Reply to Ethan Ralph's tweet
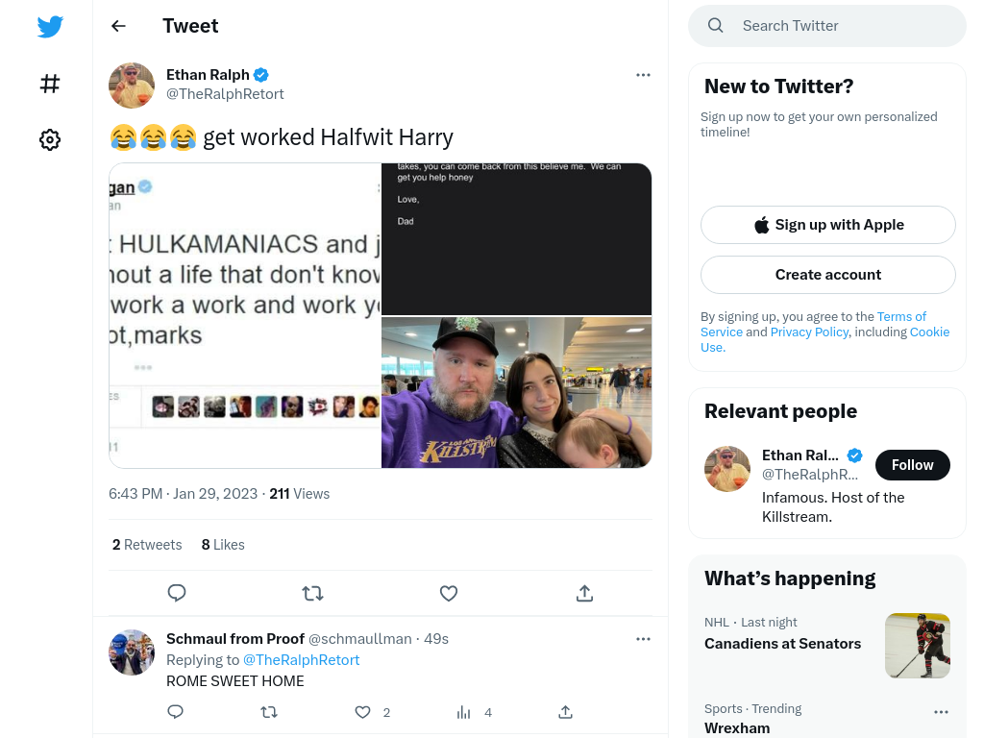The height and width of the screenshot is (738, 984). coord(177,593)
